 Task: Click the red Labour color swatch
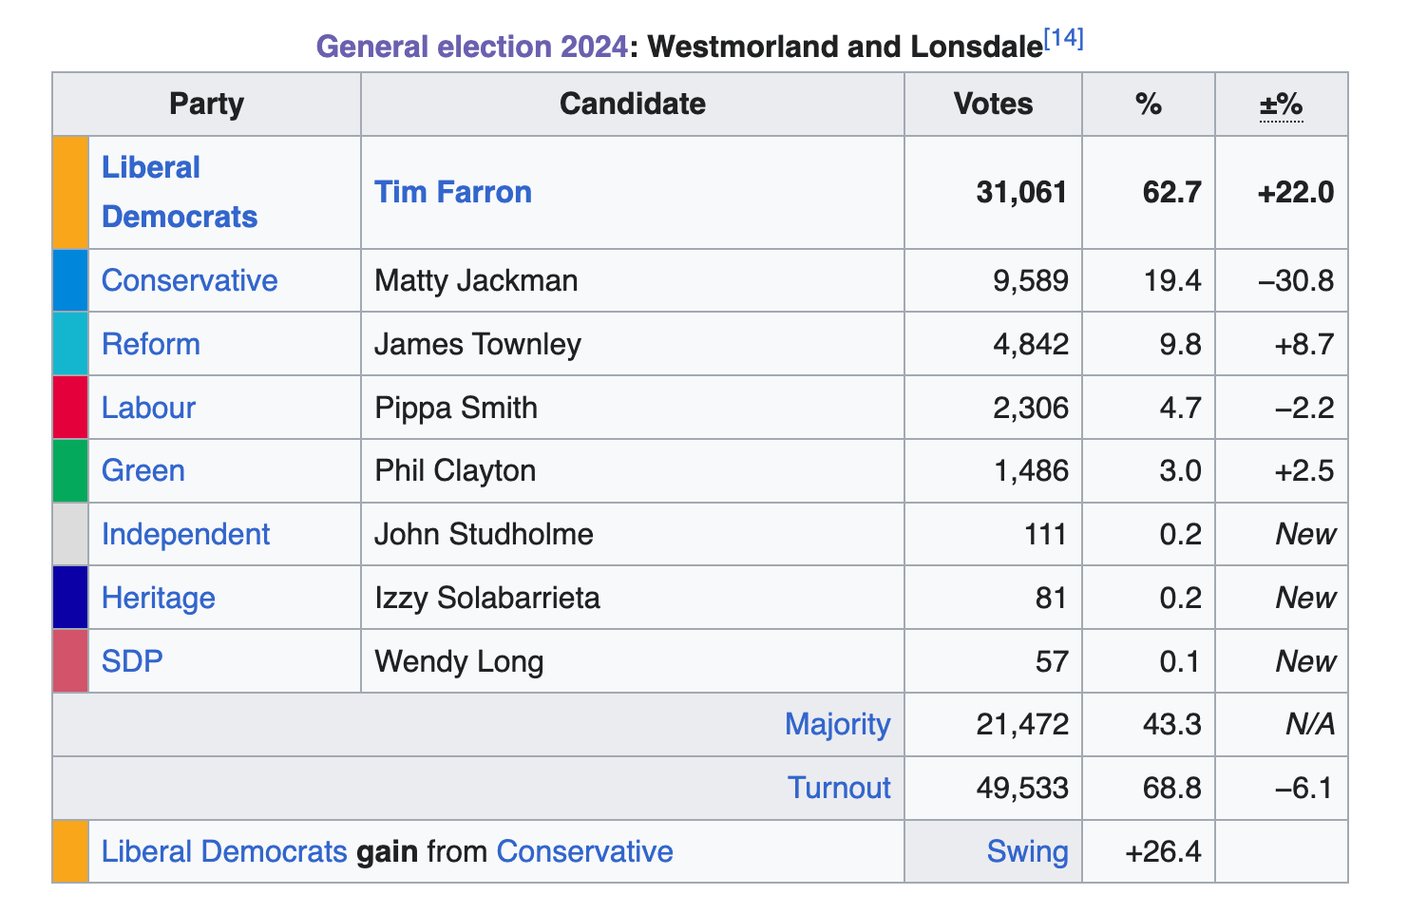[x=70, y=408]
